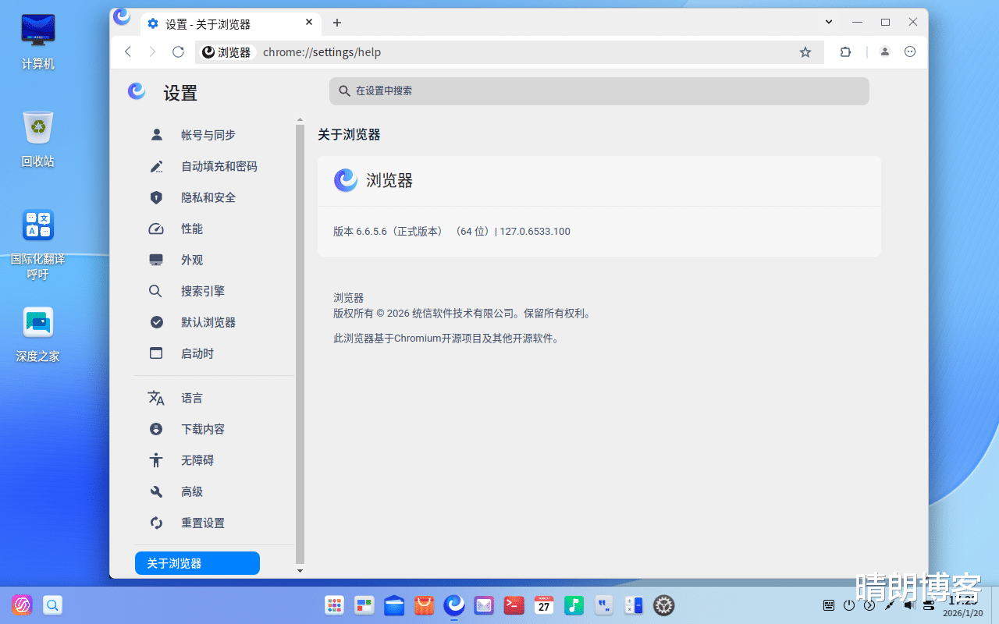Click the sidebar scrollbar up arrow
The height and width of the screenshot is (624, 999).
300,120
